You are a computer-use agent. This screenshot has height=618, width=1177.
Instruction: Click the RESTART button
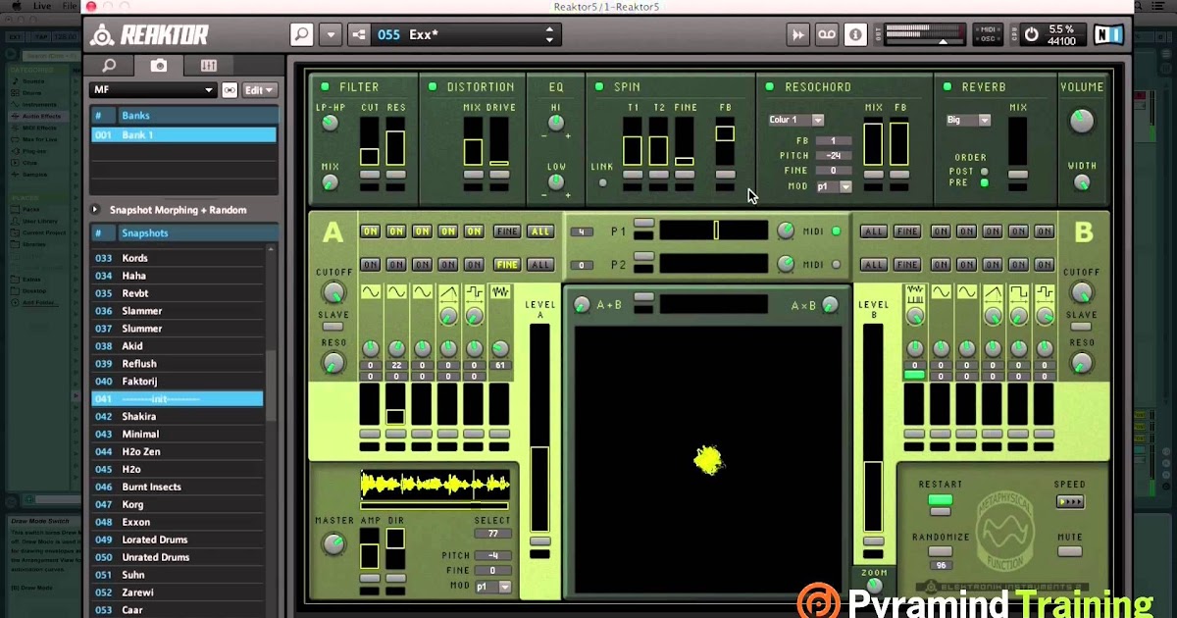click(x=940, y=500)
